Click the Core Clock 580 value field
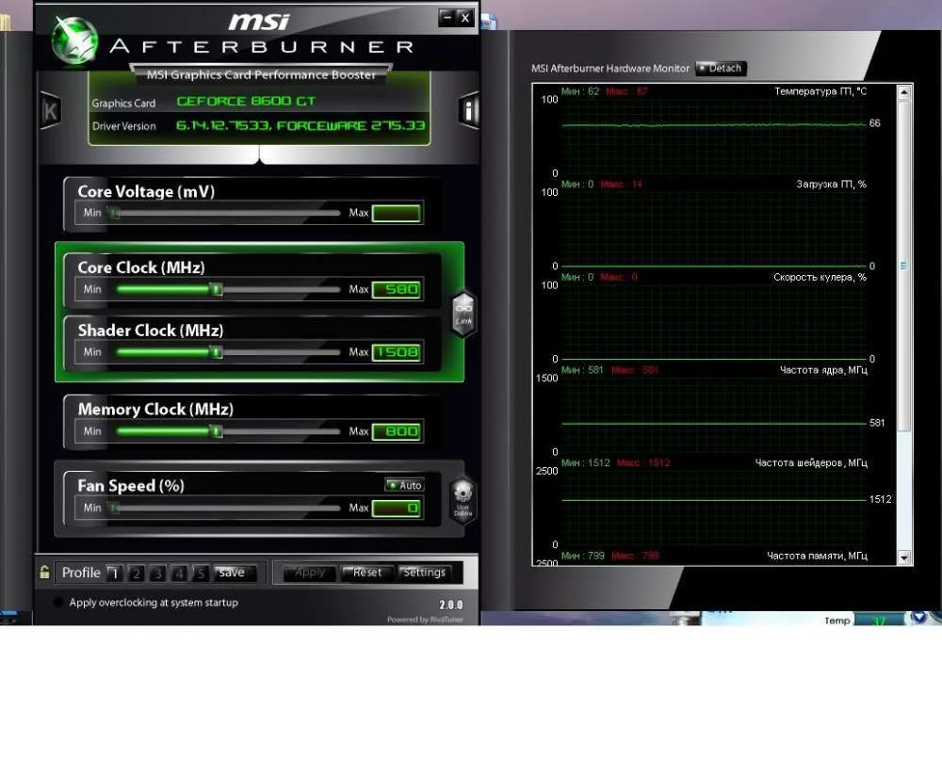This screenshot has height=775, width=942. [396, 290]
